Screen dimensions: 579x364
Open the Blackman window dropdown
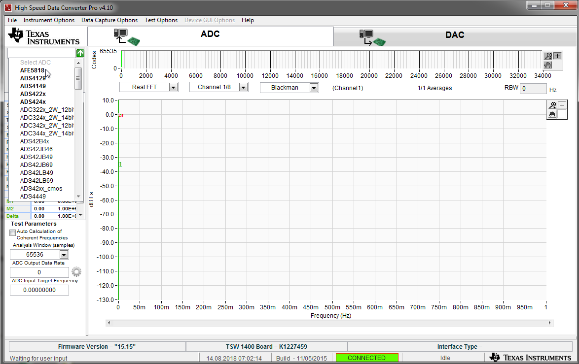pyautogui.click(x=314, y=88)
